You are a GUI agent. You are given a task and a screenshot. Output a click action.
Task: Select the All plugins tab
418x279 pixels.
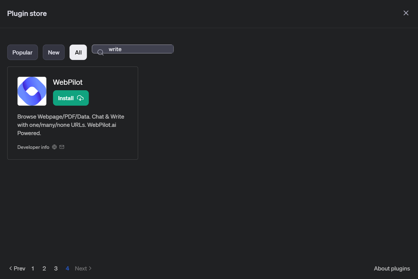pyautogui.click(x=78, y=52)
